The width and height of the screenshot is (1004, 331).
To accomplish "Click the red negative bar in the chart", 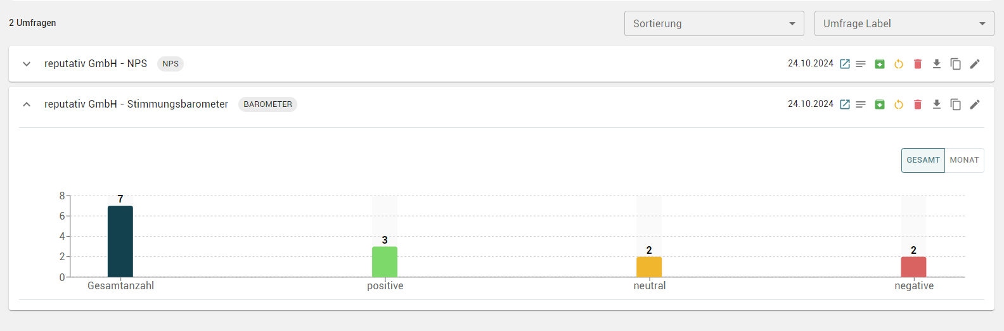I will [x=913, y=267].
